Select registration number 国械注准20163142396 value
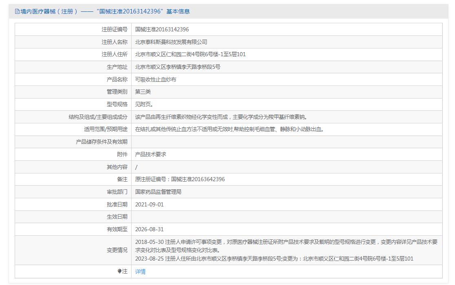455x285 pixels. click(162, 29)
